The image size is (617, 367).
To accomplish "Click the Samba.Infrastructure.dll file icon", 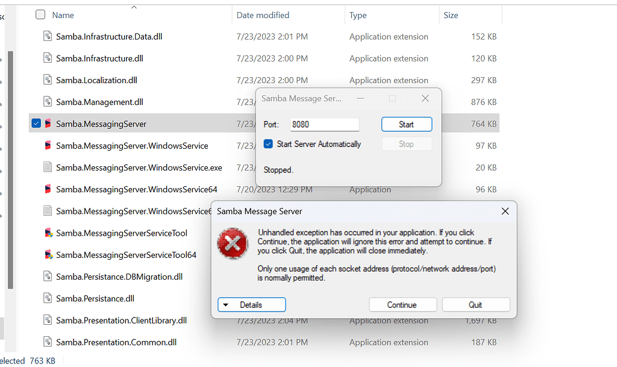I will [x=47, y=58].
